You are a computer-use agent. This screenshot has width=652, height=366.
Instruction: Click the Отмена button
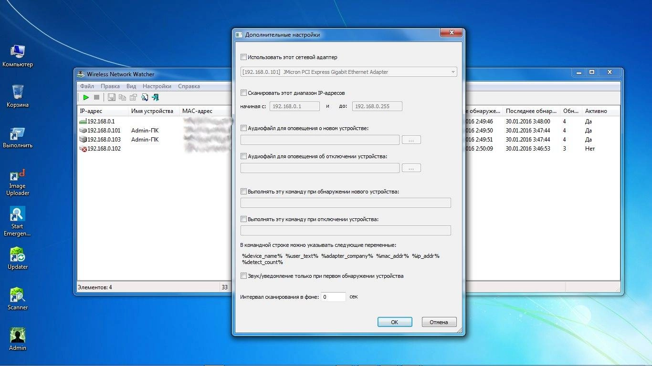pyautogui.click(x=439, y=322)
